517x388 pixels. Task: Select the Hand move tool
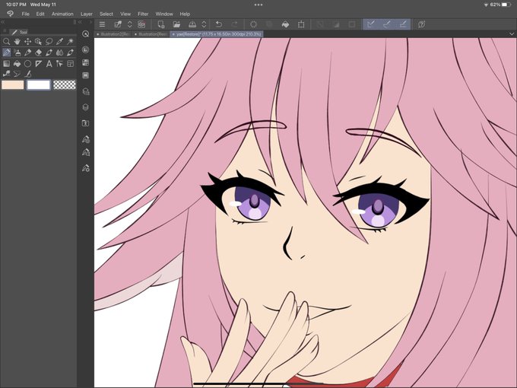(17, 42)
